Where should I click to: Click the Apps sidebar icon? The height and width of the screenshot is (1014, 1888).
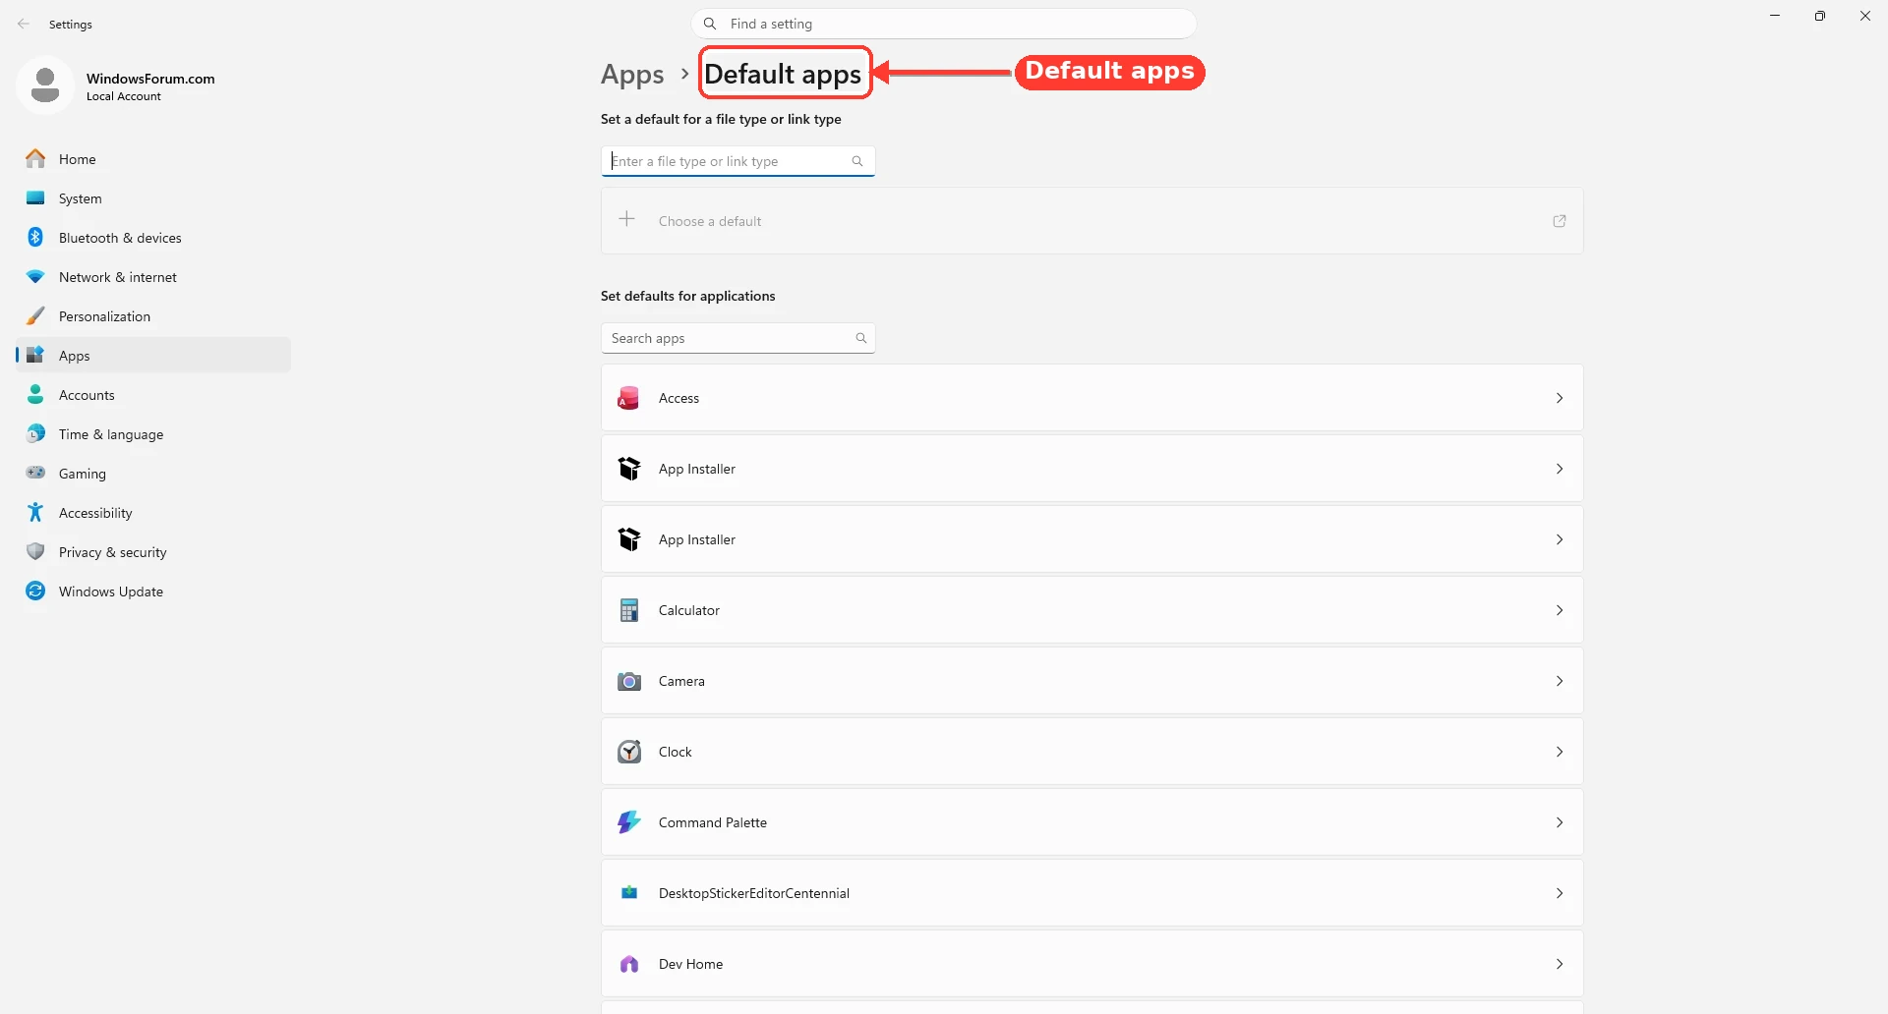pyautogui.click(x=35, y=355)
